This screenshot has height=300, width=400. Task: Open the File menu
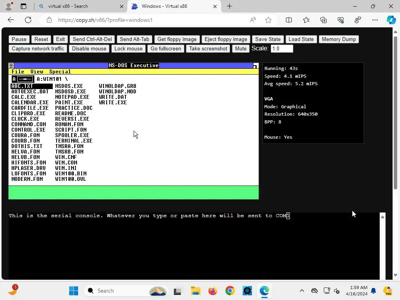(x=18, y=72)
